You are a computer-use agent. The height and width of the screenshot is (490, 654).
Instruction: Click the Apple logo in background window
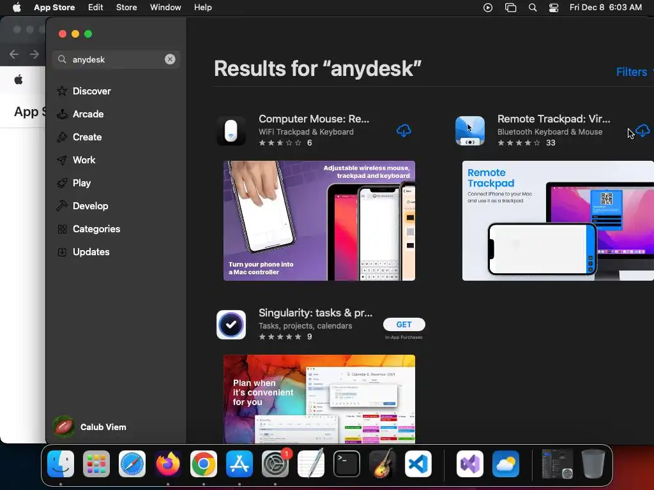coord(19,80)
